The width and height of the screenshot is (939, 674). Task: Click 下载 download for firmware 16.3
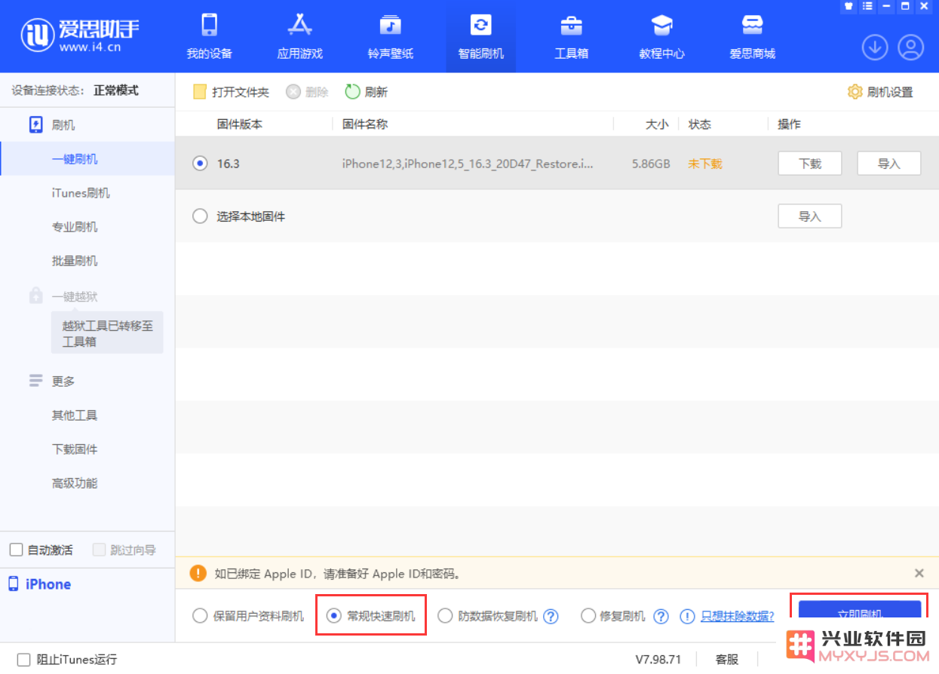(810, 164)
